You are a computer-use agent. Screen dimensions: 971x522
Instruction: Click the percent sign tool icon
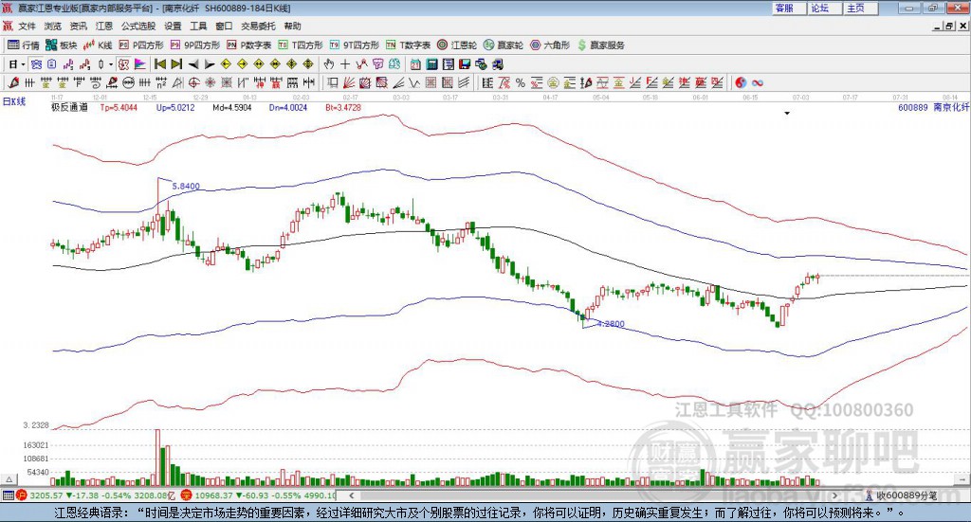tap(521, 82)
